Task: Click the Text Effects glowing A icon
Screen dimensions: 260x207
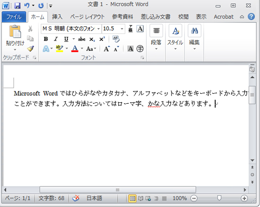Action: (46, 49)
